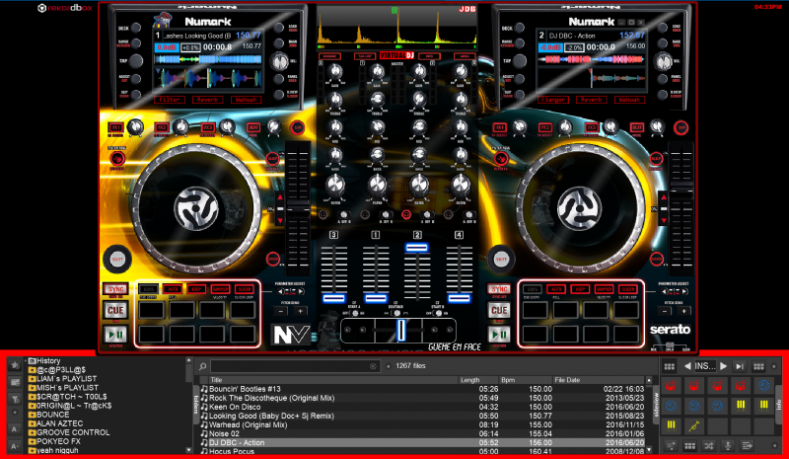Collapse the History tree node
Image resolution: width=789 pixels, height=459 pixels.
click(x=26, y=360)
